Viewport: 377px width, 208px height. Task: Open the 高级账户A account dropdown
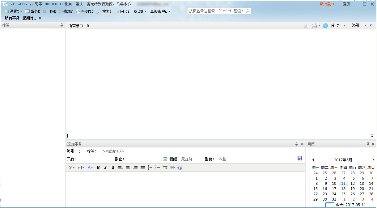(160, 11)
